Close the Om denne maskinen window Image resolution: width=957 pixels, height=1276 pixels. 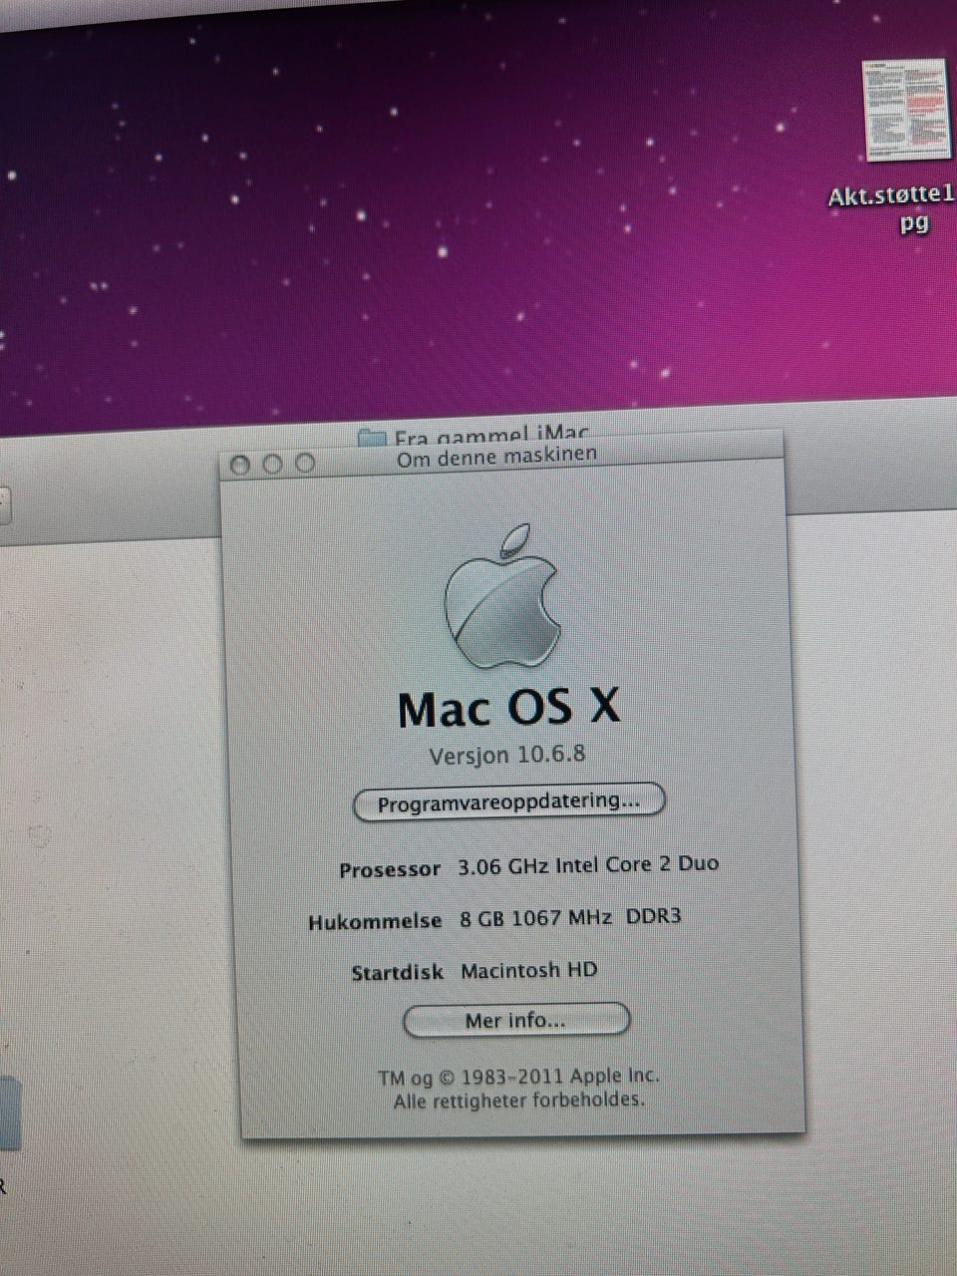239,465
